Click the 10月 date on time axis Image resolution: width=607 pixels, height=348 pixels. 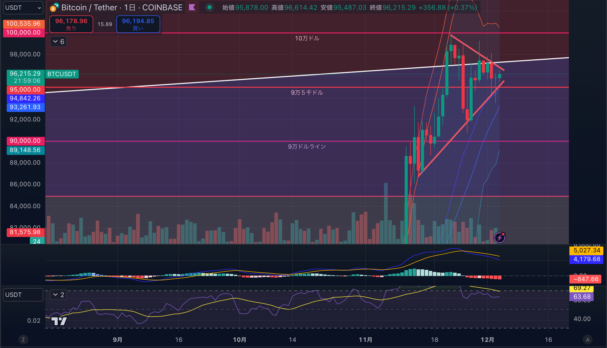click(239, 340)
